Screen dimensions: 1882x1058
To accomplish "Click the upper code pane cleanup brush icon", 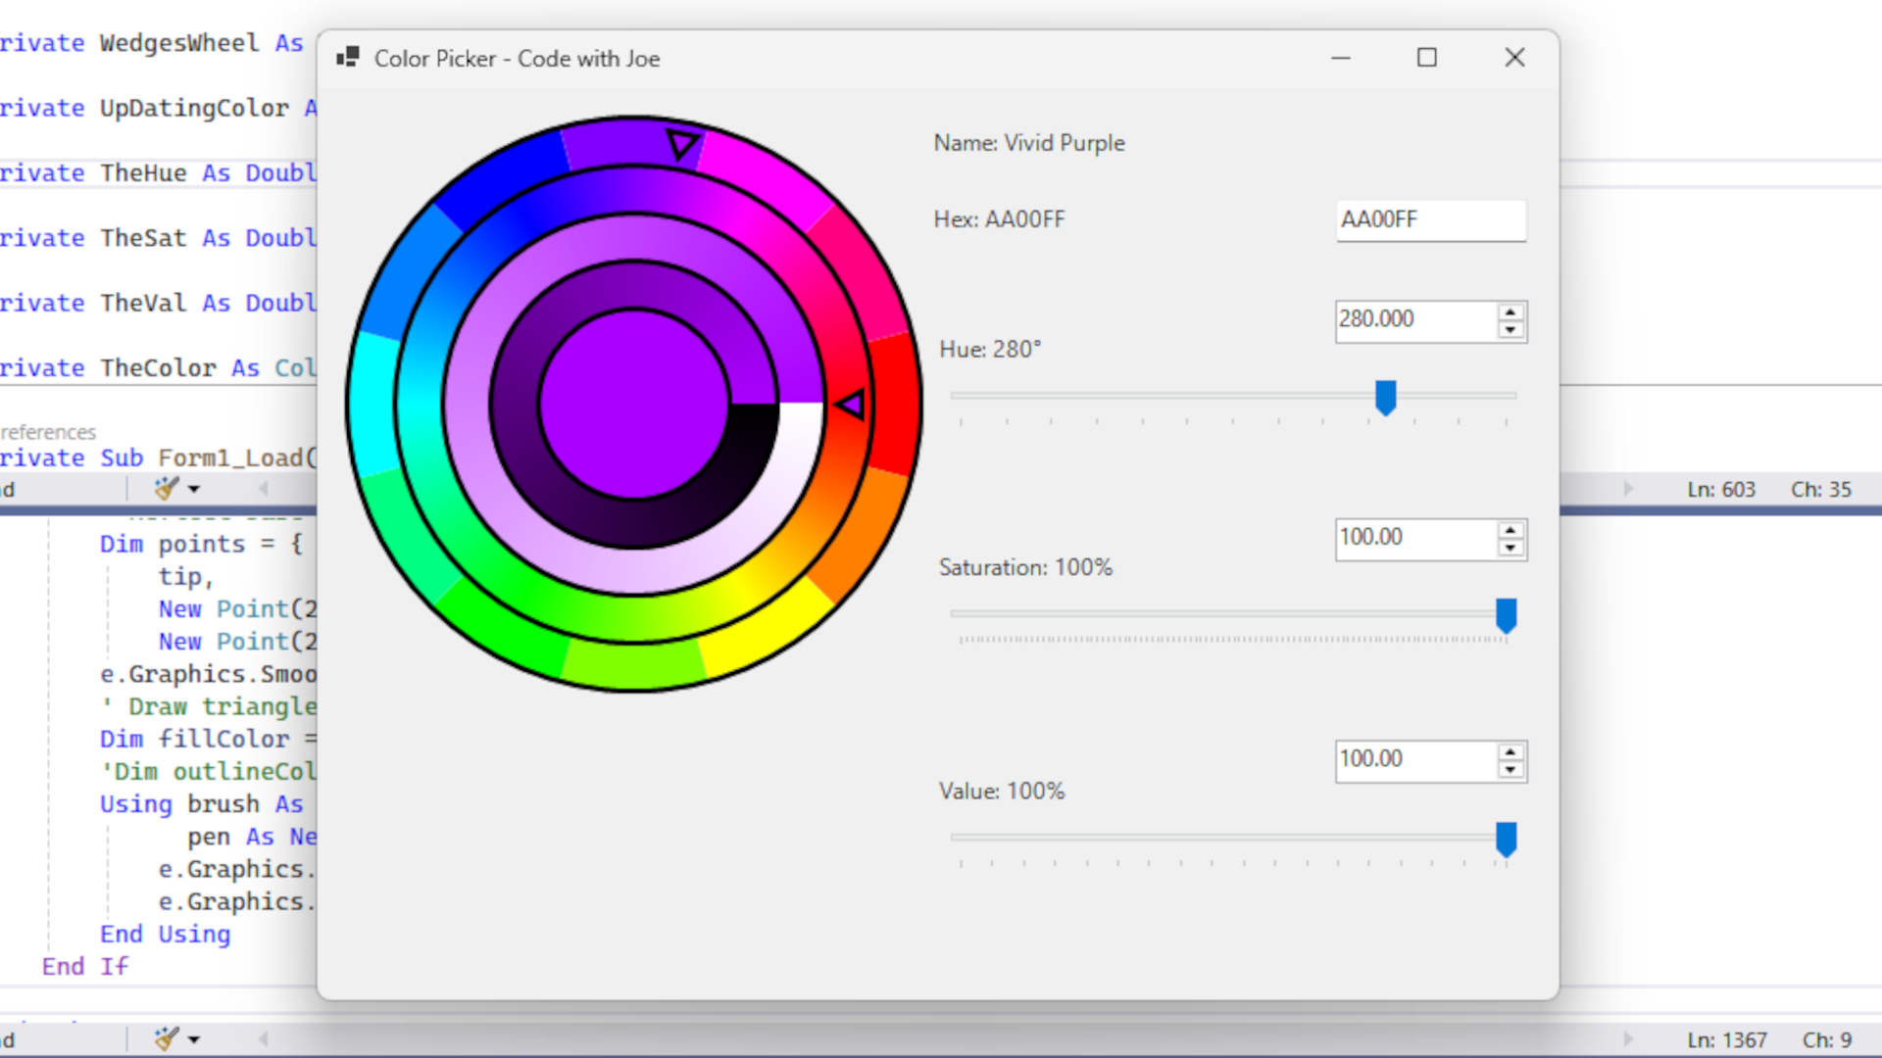I will (x=167, y=488).
